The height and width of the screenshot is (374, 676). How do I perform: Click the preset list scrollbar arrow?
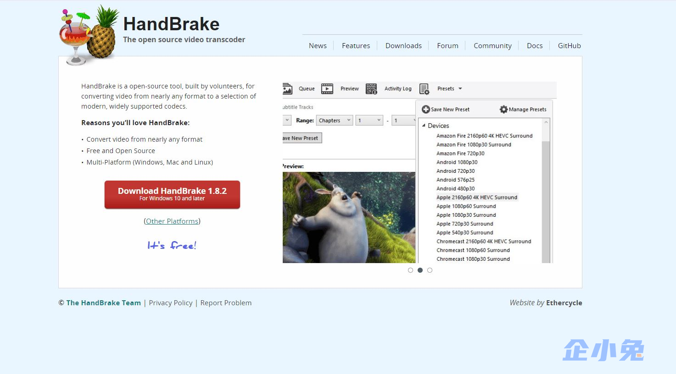[x=546, y=122]
